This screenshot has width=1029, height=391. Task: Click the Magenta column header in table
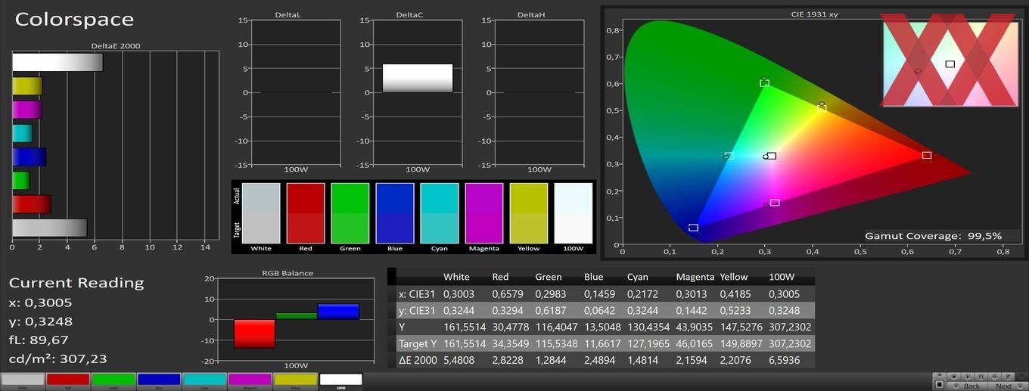point(695,277)
